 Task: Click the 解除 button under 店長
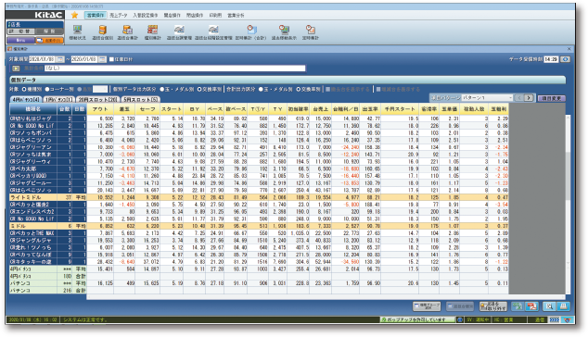(49, 31)
